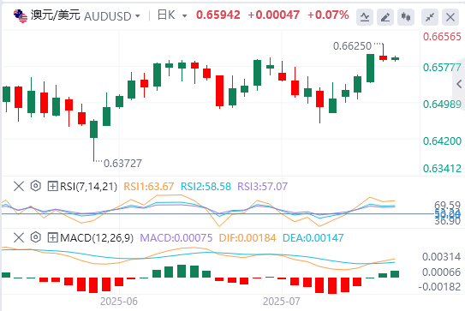
Task: Expand the right side panel chevron
Action: [459, 84]
